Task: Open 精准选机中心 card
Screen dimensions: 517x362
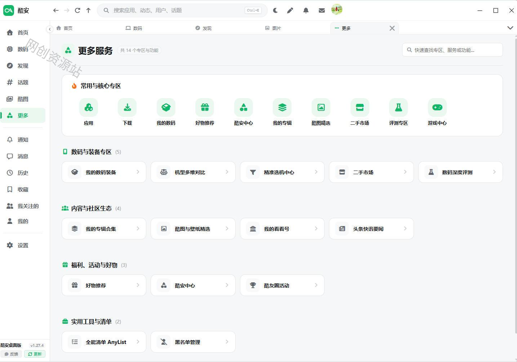Action: click(282, 172)
